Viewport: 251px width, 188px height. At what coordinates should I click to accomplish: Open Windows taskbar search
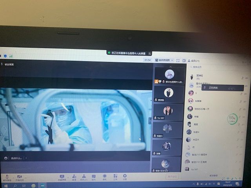15,186
